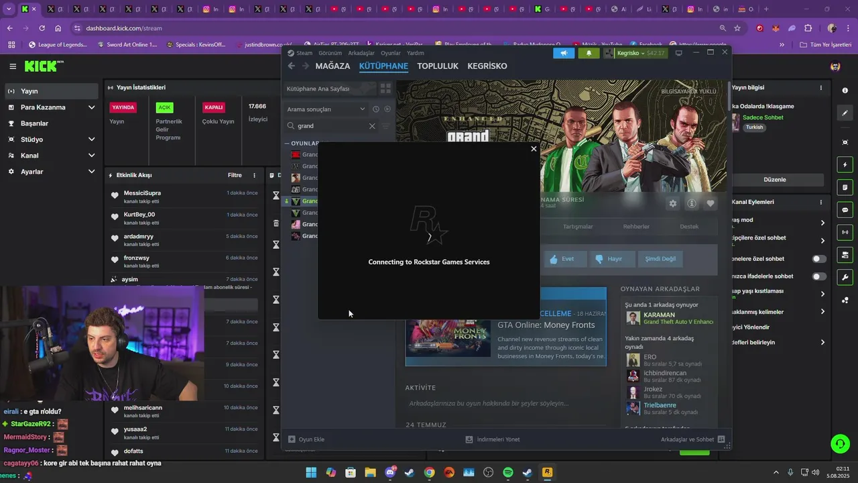
Task: Open 'Arkadaşlar ve Sohbet' in Steam
Action: tap(693, 439)
